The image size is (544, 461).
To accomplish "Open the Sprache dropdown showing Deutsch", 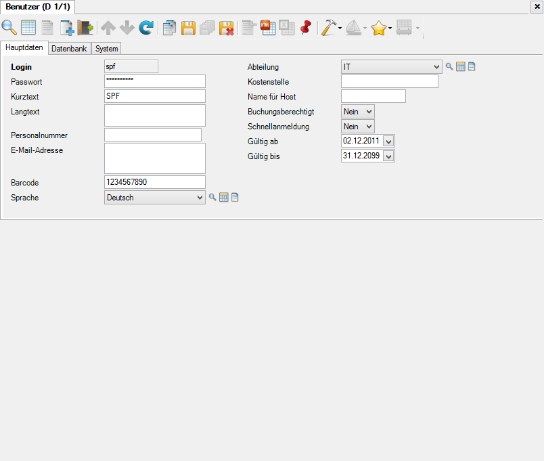I will (199, 198).
